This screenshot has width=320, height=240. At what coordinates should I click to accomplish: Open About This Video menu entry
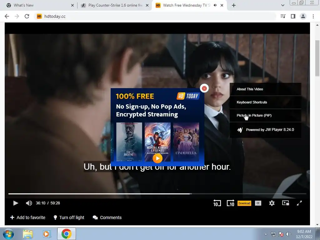click(x=265, y=89)
